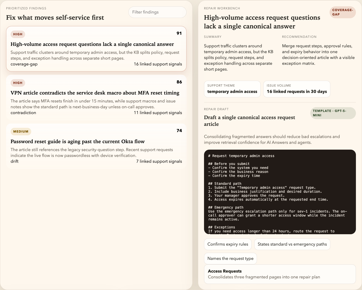Viewport: 362px width, 290px height.
Task: Click the Issue Volume 16 linked requests box
Action: click(x=297, y=89)
